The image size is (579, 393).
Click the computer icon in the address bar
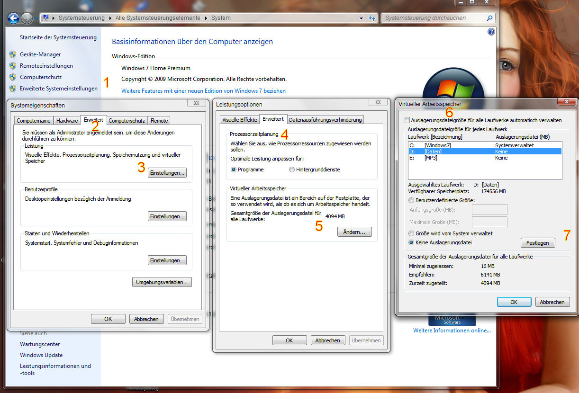click(x=45, y=18)
